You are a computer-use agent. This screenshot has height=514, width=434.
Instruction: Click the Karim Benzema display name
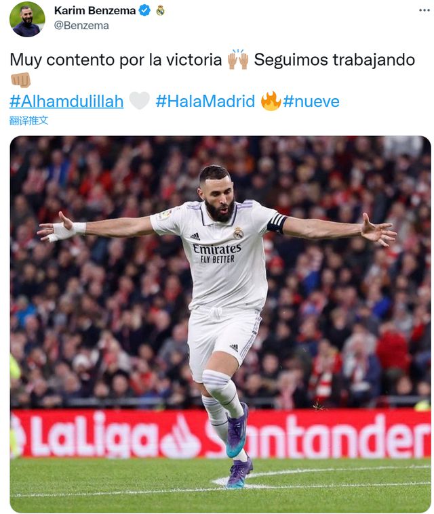(95, 10)
